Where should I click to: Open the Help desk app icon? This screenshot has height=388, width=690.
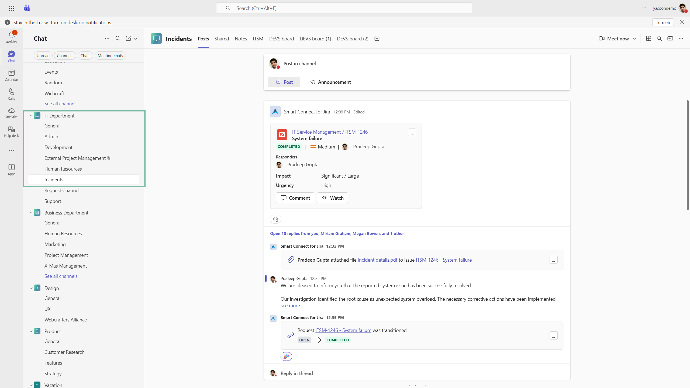pyautogui.click(x=11, y=132)
